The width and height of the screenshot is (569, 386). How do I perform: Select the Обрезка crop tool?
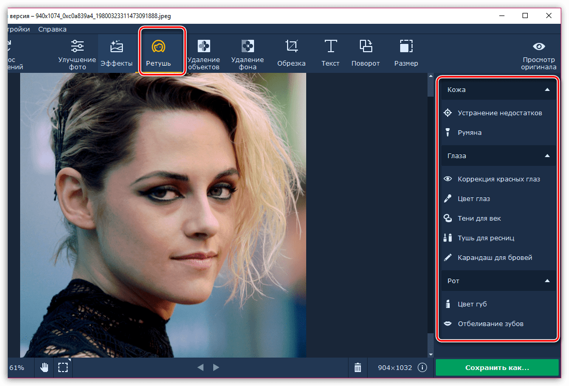click(x=291, y=54)
